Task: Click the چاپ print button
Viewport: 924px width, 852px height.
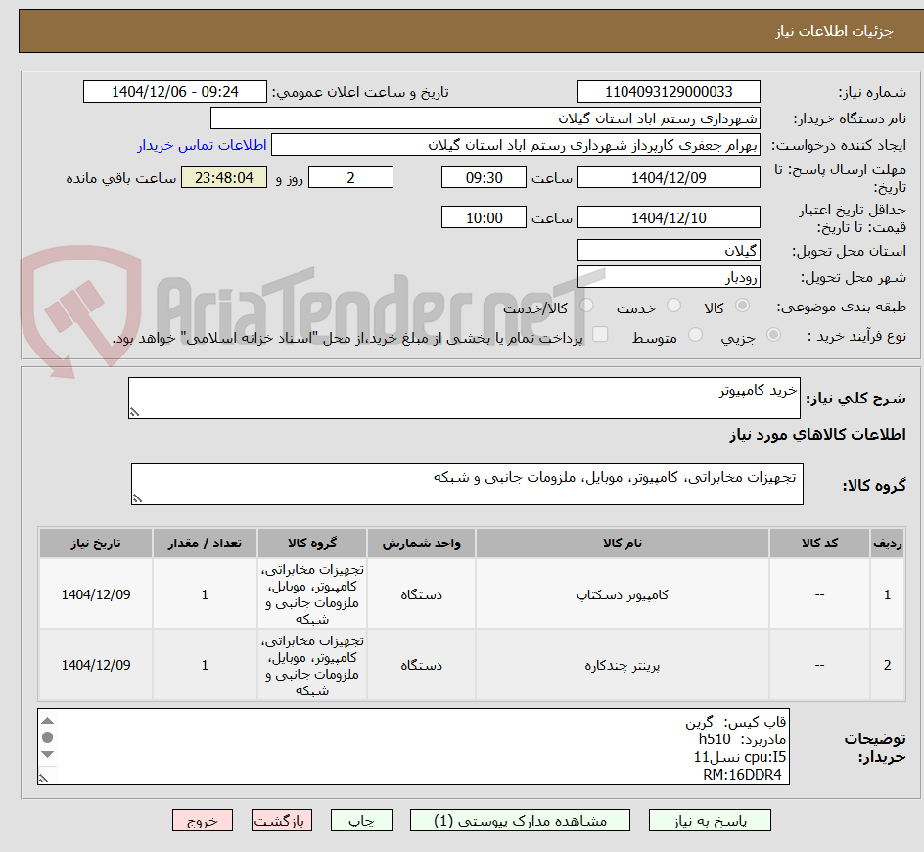Action: [x=361, y=820]
